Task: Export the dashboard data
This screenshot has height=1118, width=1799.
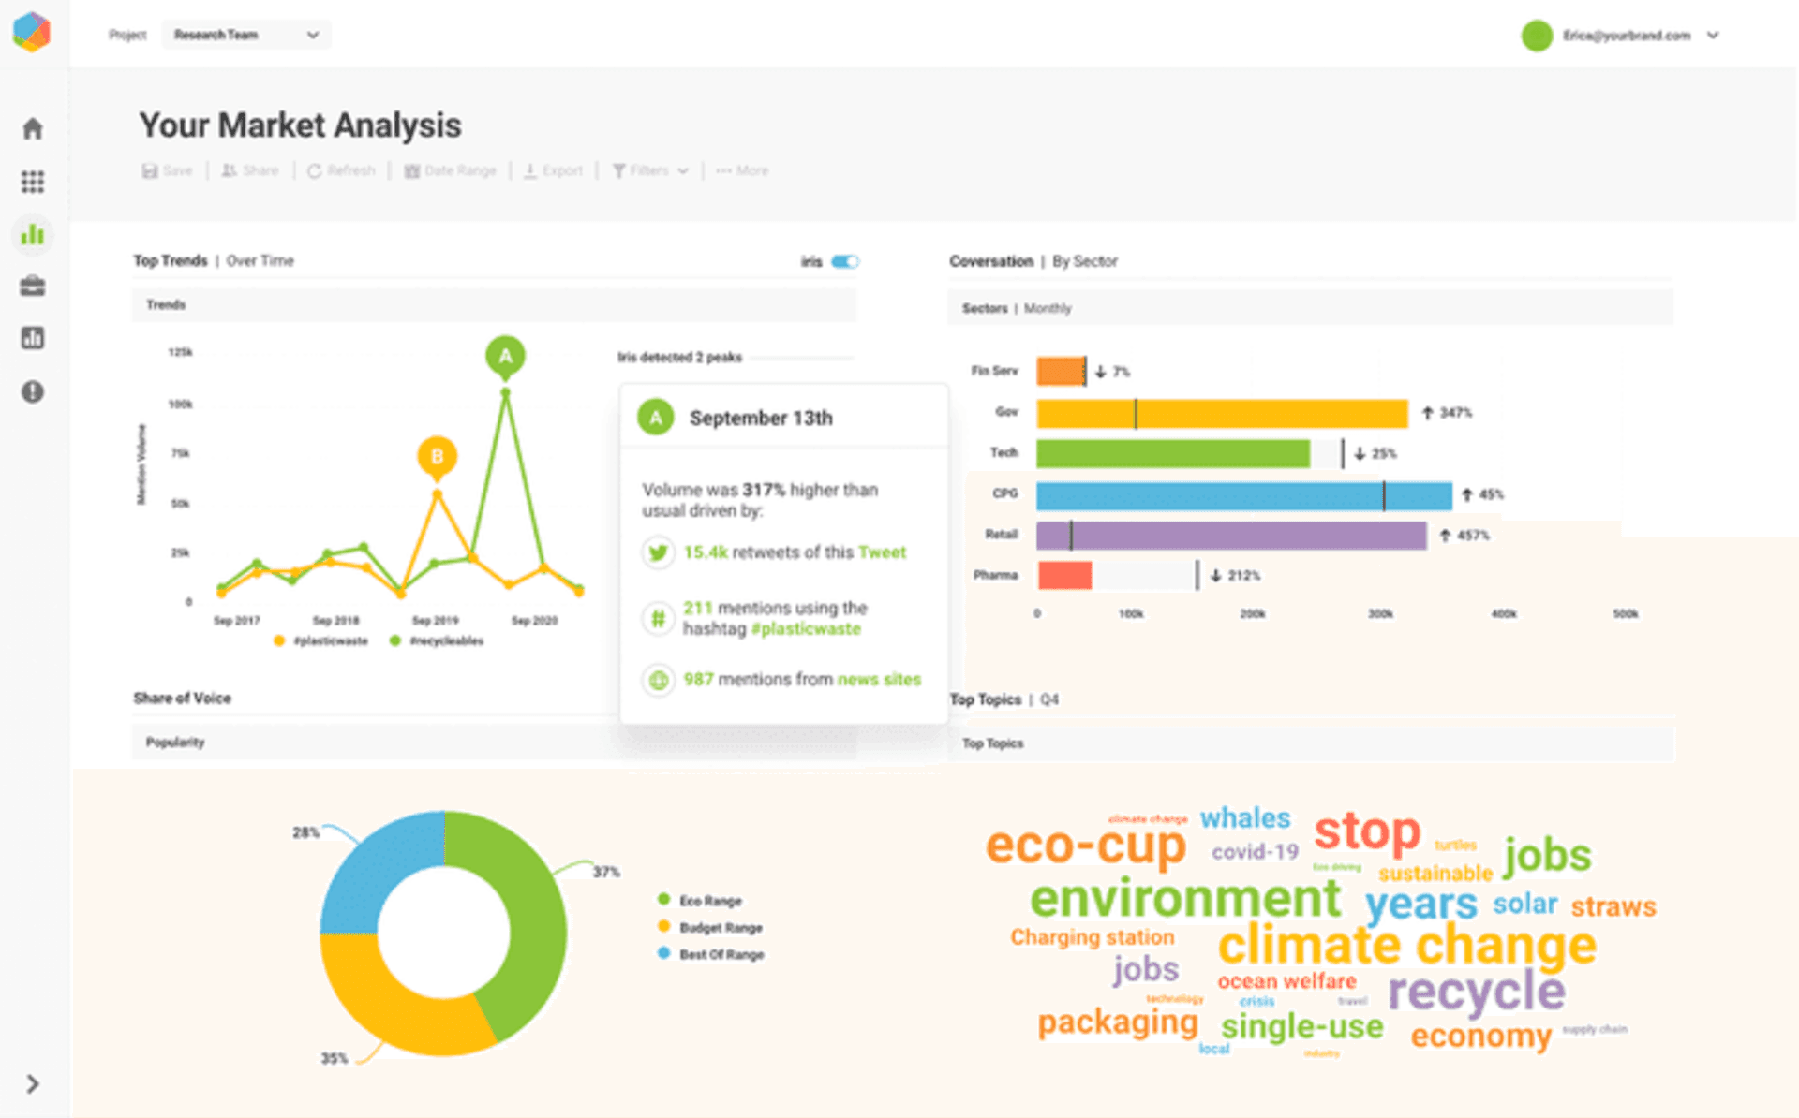Action: click(x=553, y=170)
